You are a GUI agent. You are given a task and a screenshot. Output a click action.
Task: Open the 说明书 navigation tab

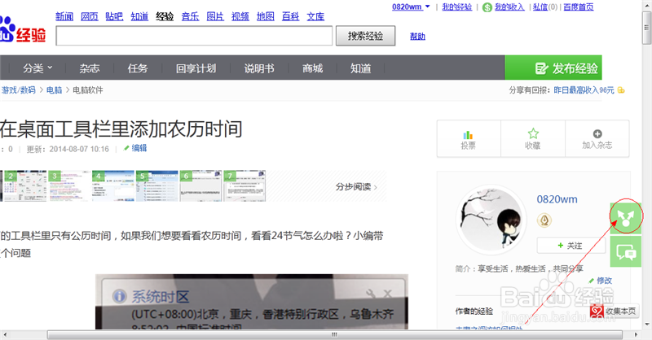coord(259,68)
